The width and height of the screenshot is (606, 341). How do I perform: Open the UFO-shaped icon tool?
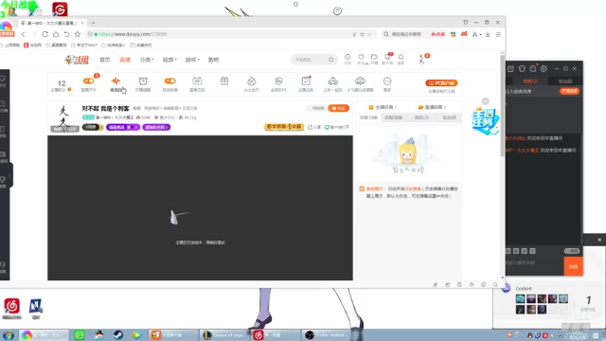pos(360,81)
